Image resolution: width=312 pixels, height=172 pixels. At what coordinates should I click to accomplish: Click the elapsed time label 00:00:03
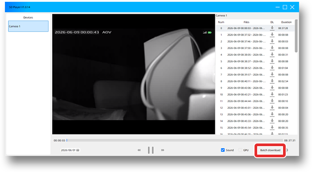tap(59, 140)
